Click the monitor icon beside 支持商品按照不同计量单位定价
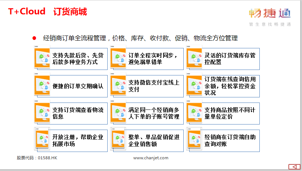Viewport: 302px width, 171px height. (194, 111)
